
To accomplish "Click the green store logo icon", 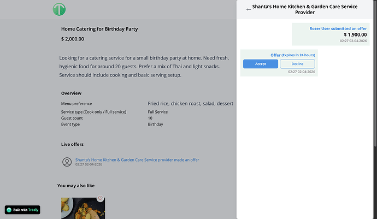I will click(x=59, y=9).
